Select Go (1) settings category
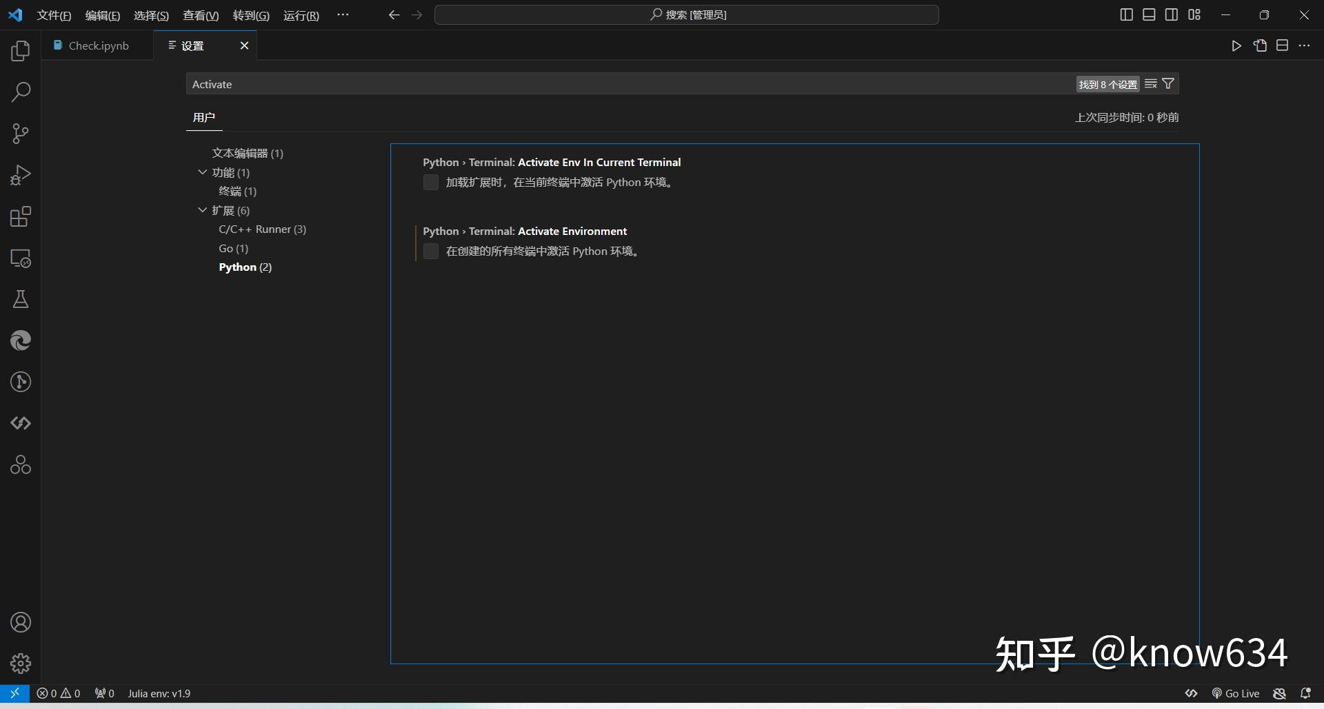Screen dimensions: 1324x709 pyautogui.click(x=234, y=248)
